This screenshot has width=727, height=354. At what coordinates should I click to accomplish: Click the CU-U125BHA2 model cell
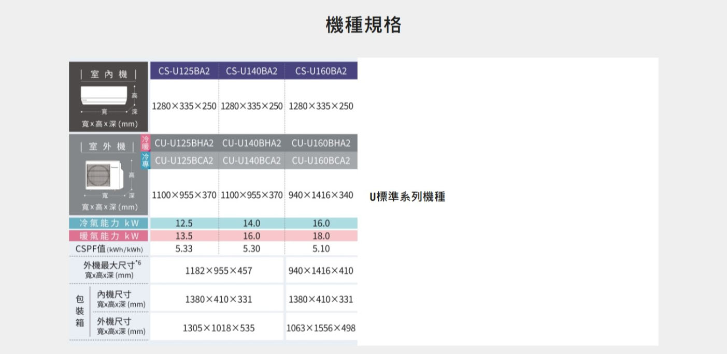184,143
